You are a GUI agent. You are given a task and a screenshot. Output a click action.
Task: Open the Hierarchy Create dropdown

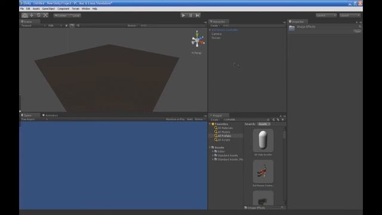[x=215, y=26]
